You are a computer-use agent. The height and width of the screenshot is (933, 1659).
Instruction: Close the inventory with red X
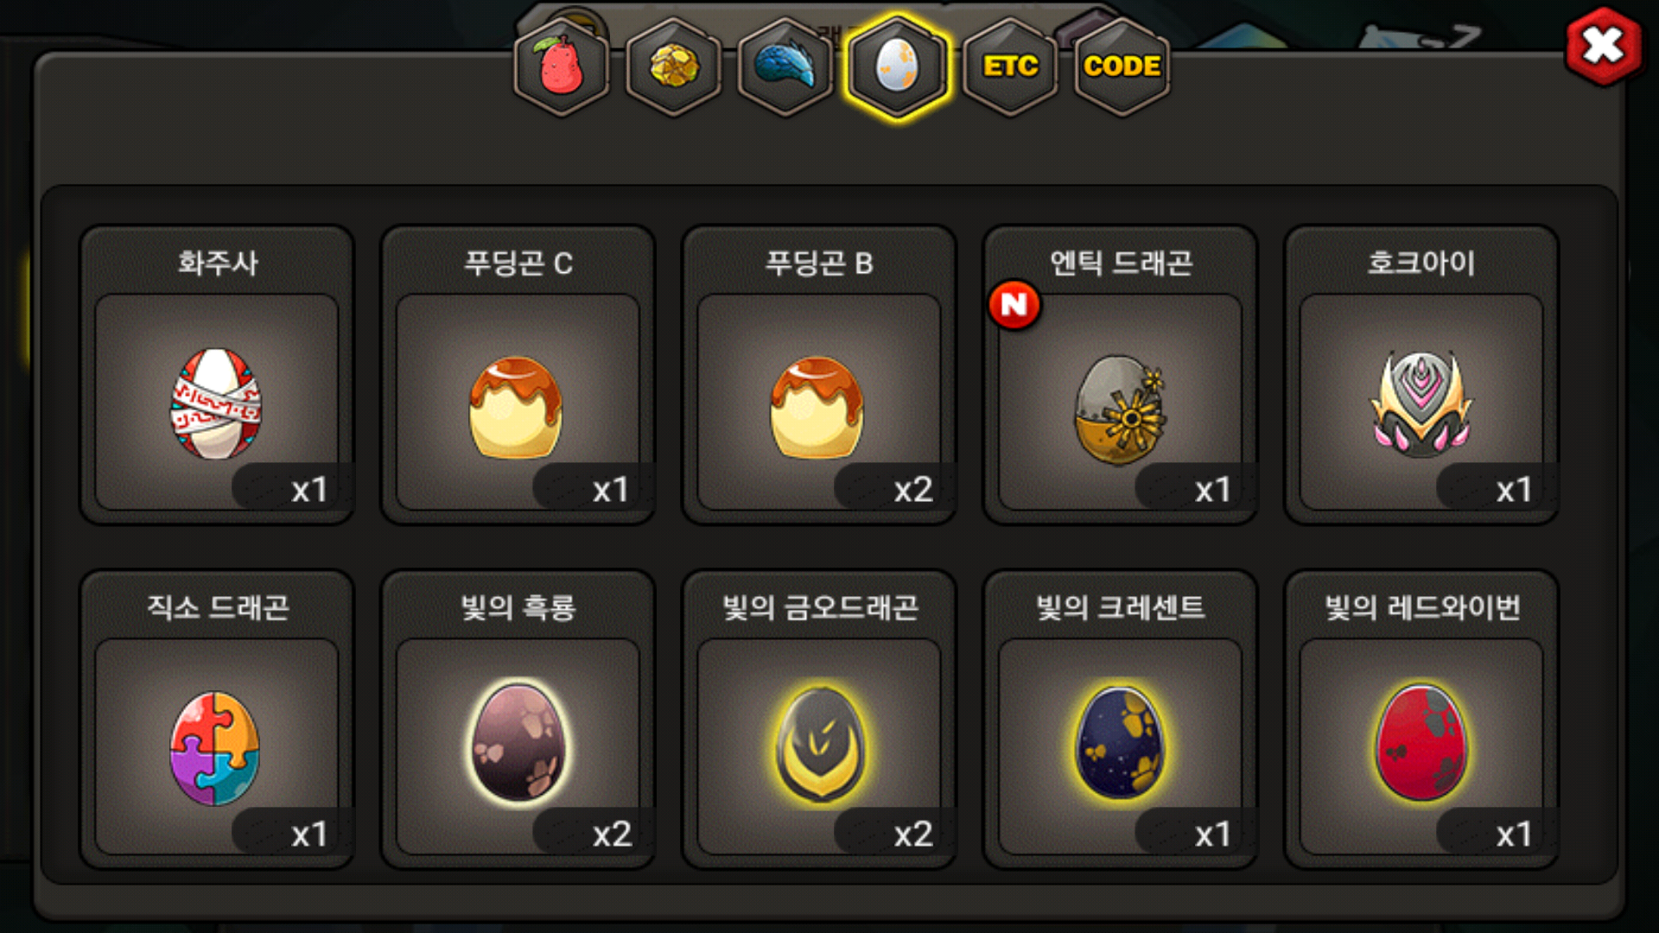[1604, 46]
